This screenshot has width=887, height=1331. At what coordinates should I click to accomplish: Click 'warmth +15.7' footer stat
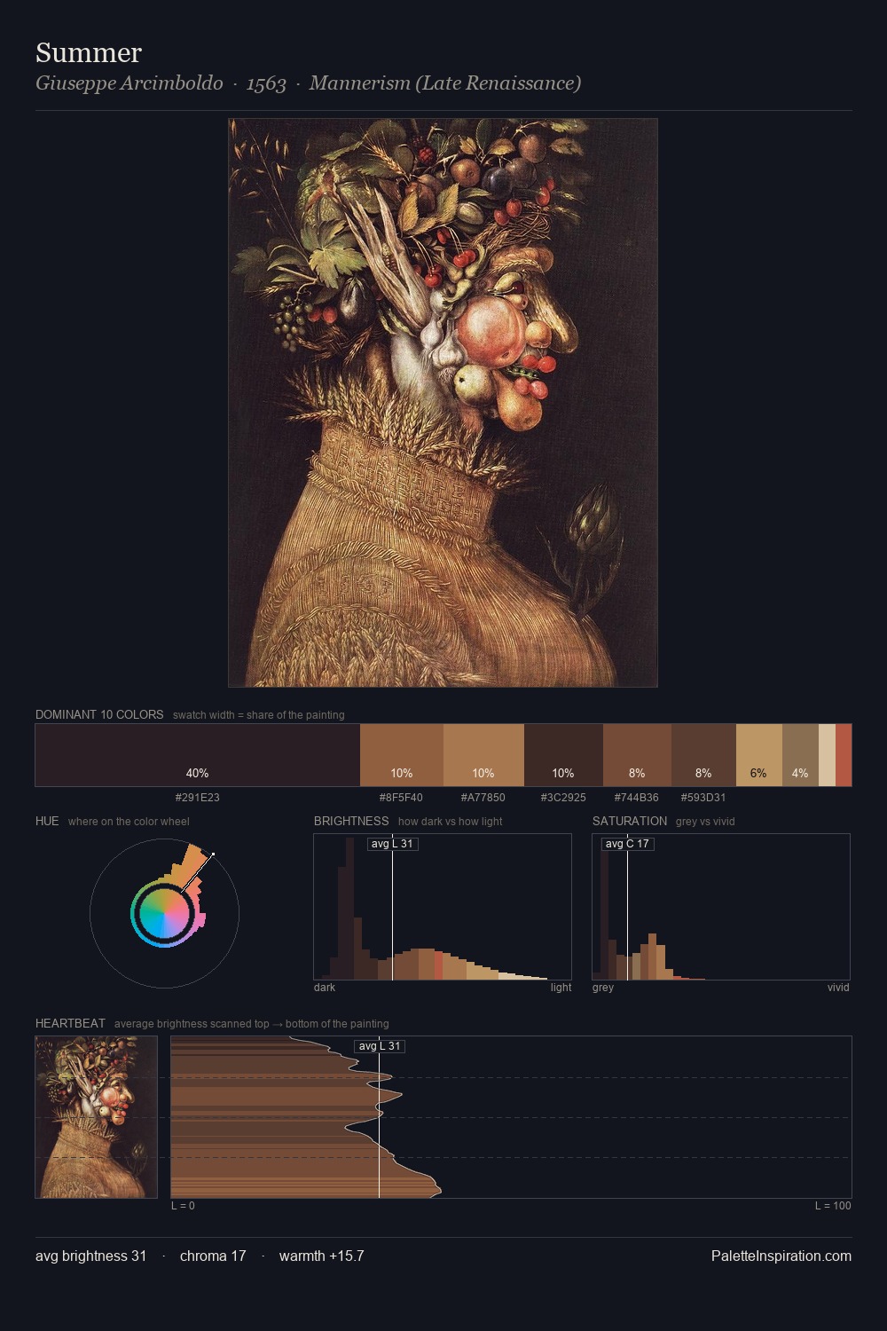[322, 1256]
